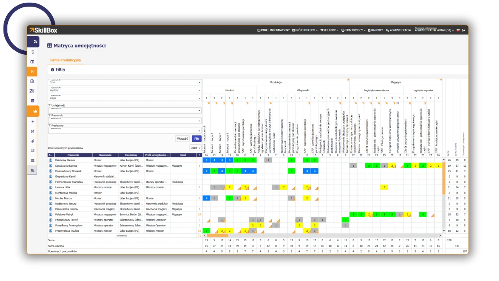Collapse the Filtry section
This screenshot has height=281, width=499.
click(x=58, y=69)
